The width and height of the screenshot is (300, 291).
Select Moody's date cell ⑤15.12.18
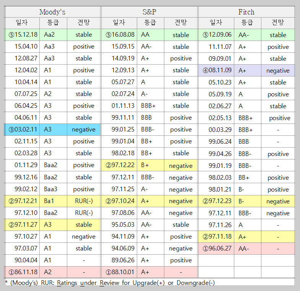(x=22, y=35)
